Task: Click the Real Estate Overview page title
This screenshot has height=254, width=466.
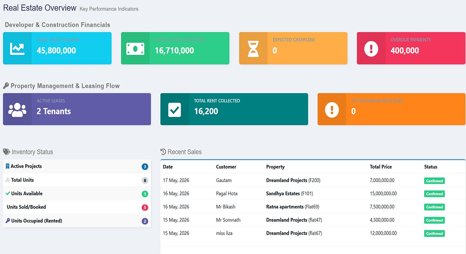Action: coord(40,8)
